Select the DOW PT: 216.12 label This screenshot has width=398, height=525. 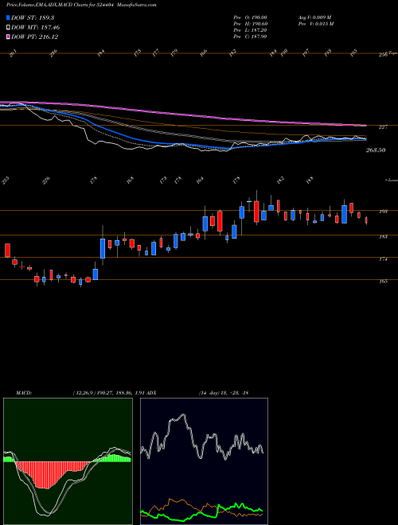[34, 37]
